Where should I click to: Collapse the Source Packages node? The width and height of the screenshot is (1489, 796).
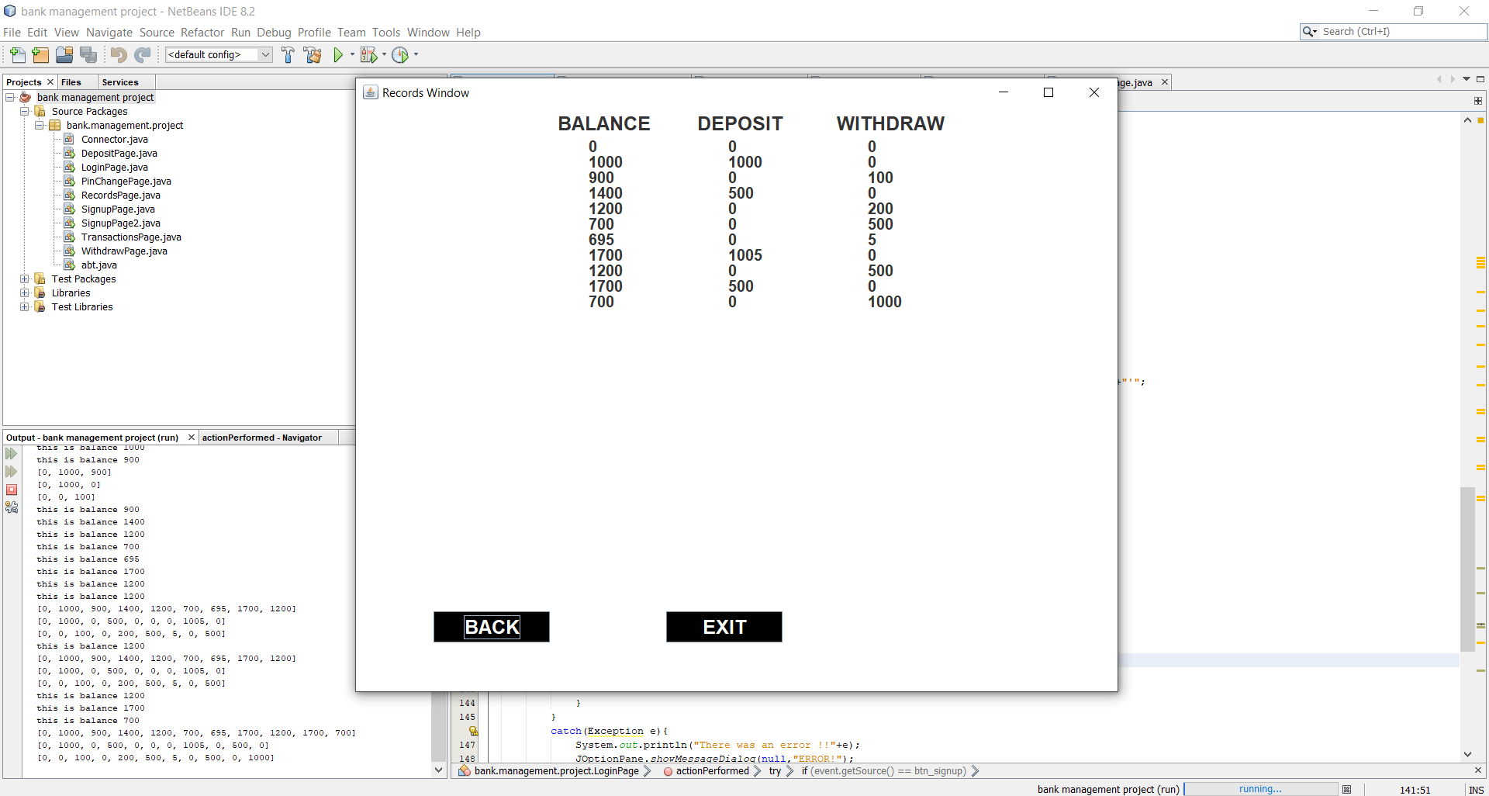(x=25, y=111)
